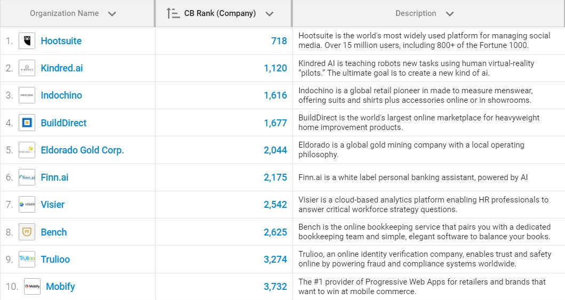Click Hootsuite's rank value 718
The width and height of the screenshot is (565, 300).
tap(279, 41)
